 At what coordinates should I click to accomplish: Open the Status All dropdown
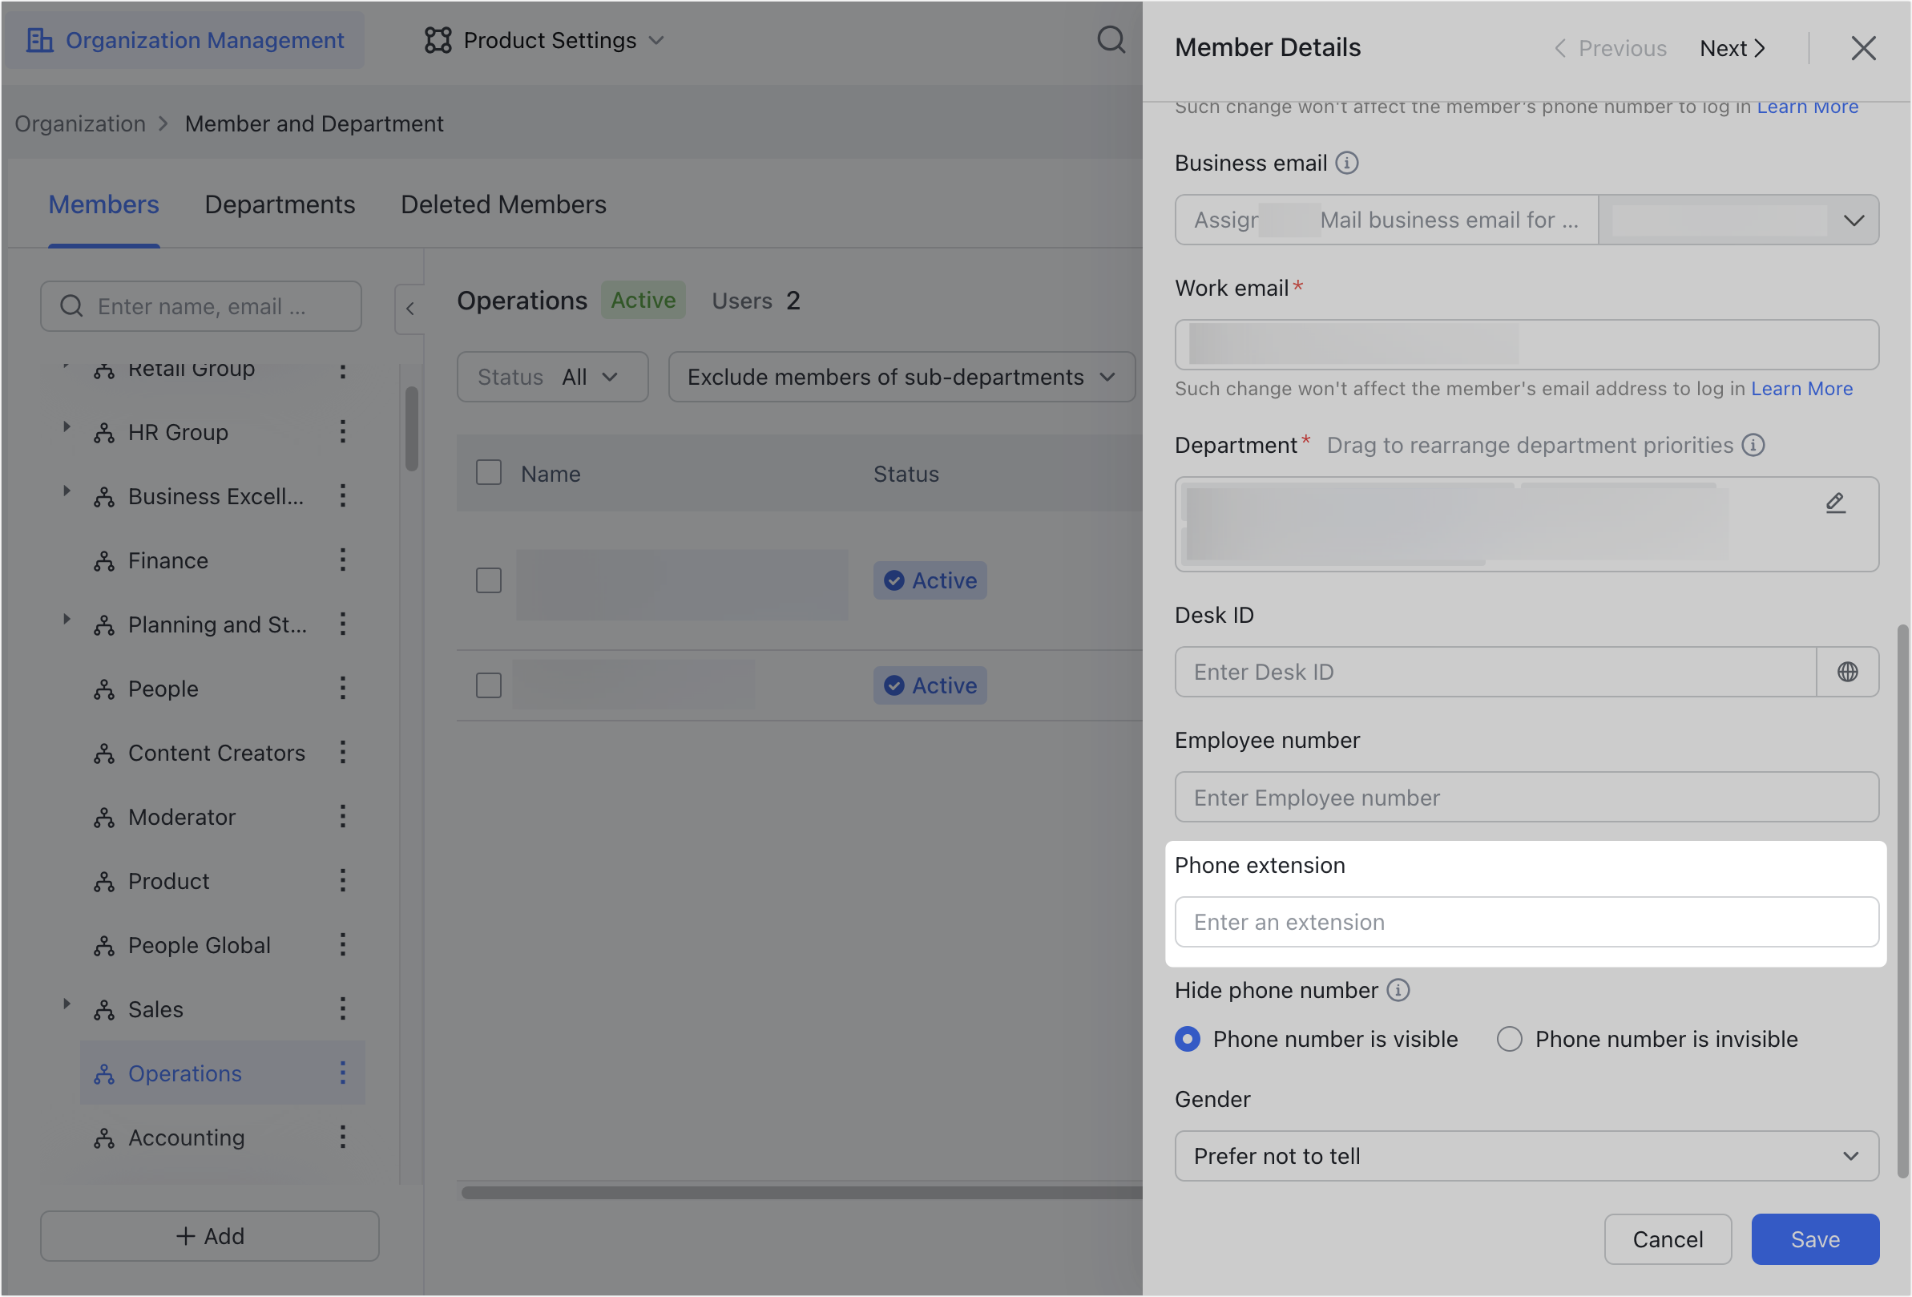tap(552, 376)
